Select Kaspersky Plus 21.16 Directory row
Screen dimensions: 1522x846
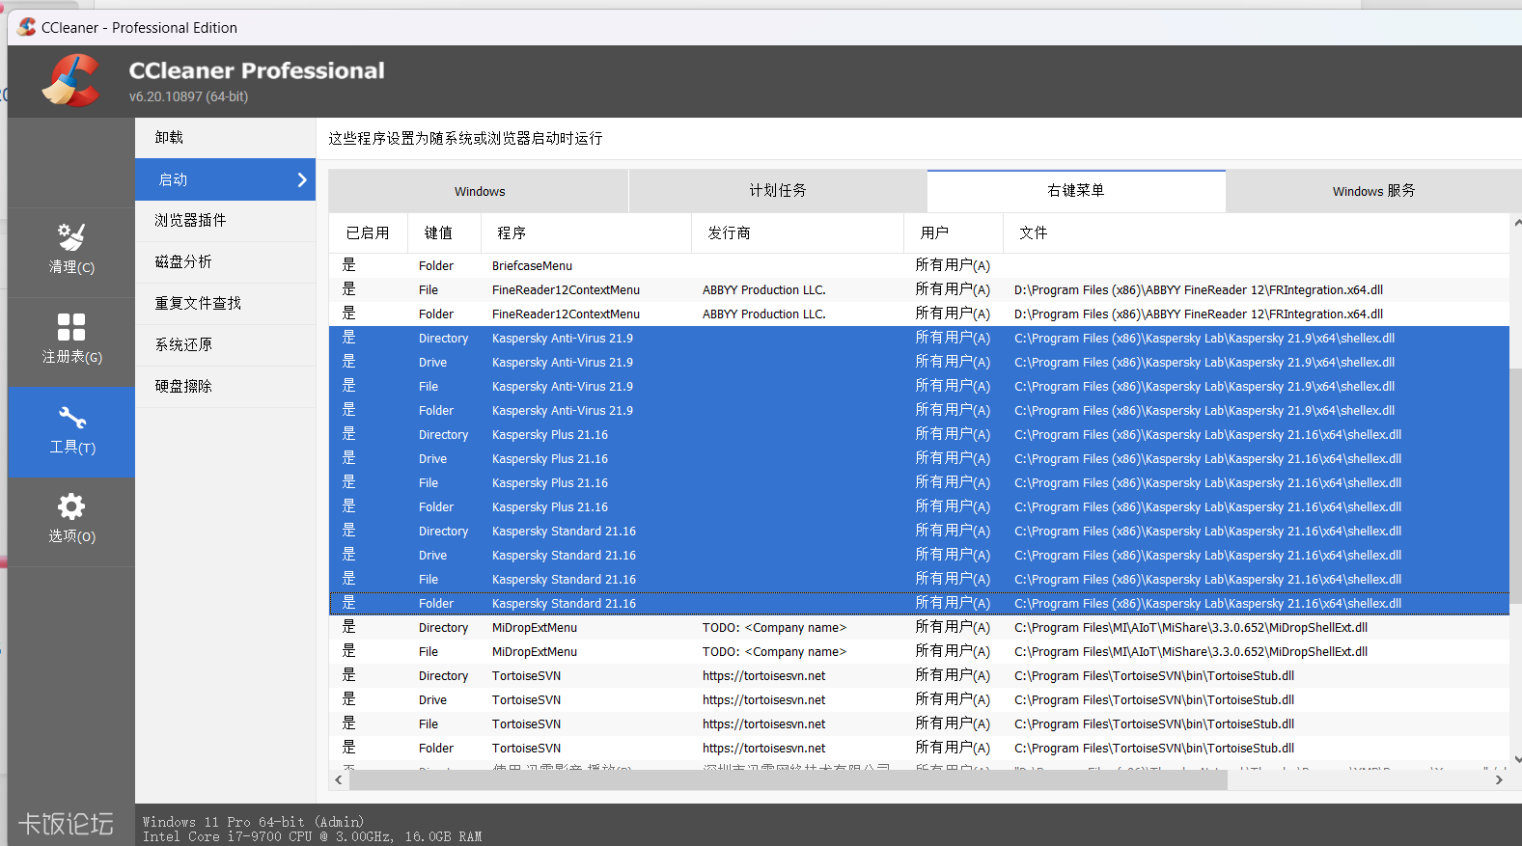pos(919,434)
